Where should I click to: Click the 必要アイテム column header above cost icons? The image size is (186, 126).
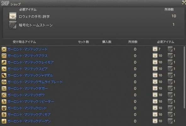166,42
